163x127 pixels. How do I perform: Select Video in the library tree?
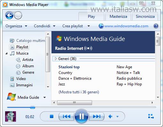pyautogui.click(x=21, y=79)
